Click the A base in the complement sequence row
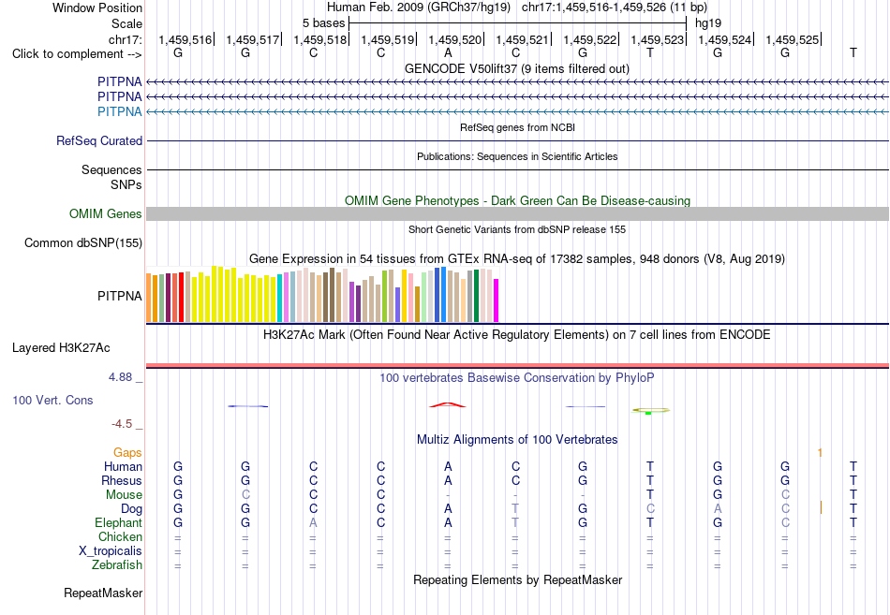Screen dimensions: 890x615 (448, 52)
